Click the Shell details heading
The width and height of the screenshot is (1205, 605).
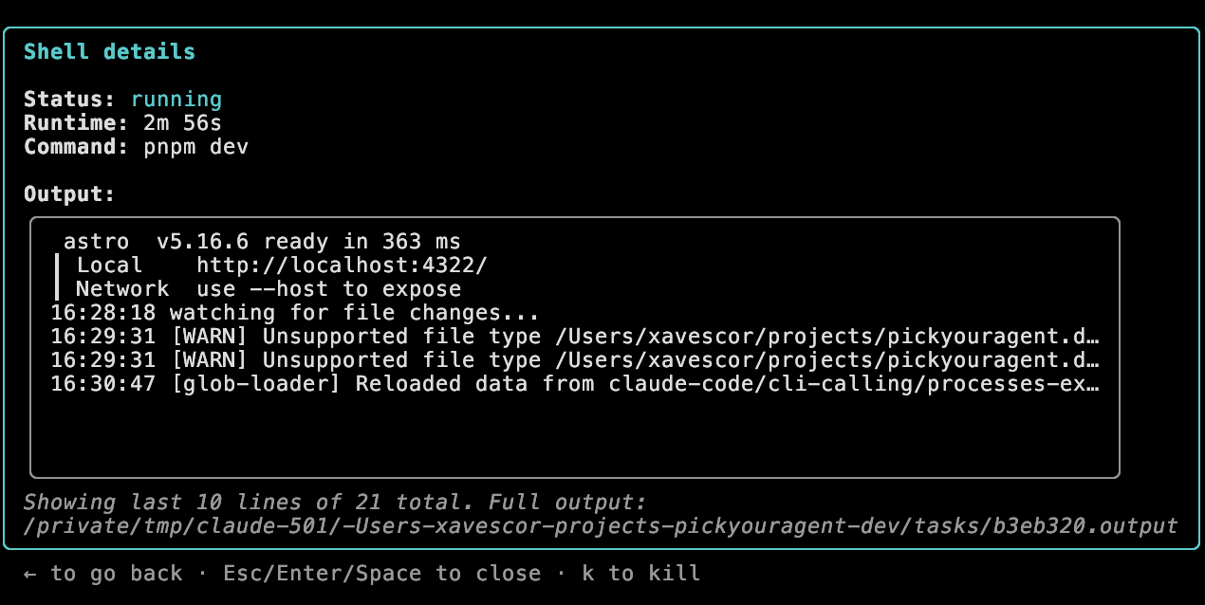point(109,51)
